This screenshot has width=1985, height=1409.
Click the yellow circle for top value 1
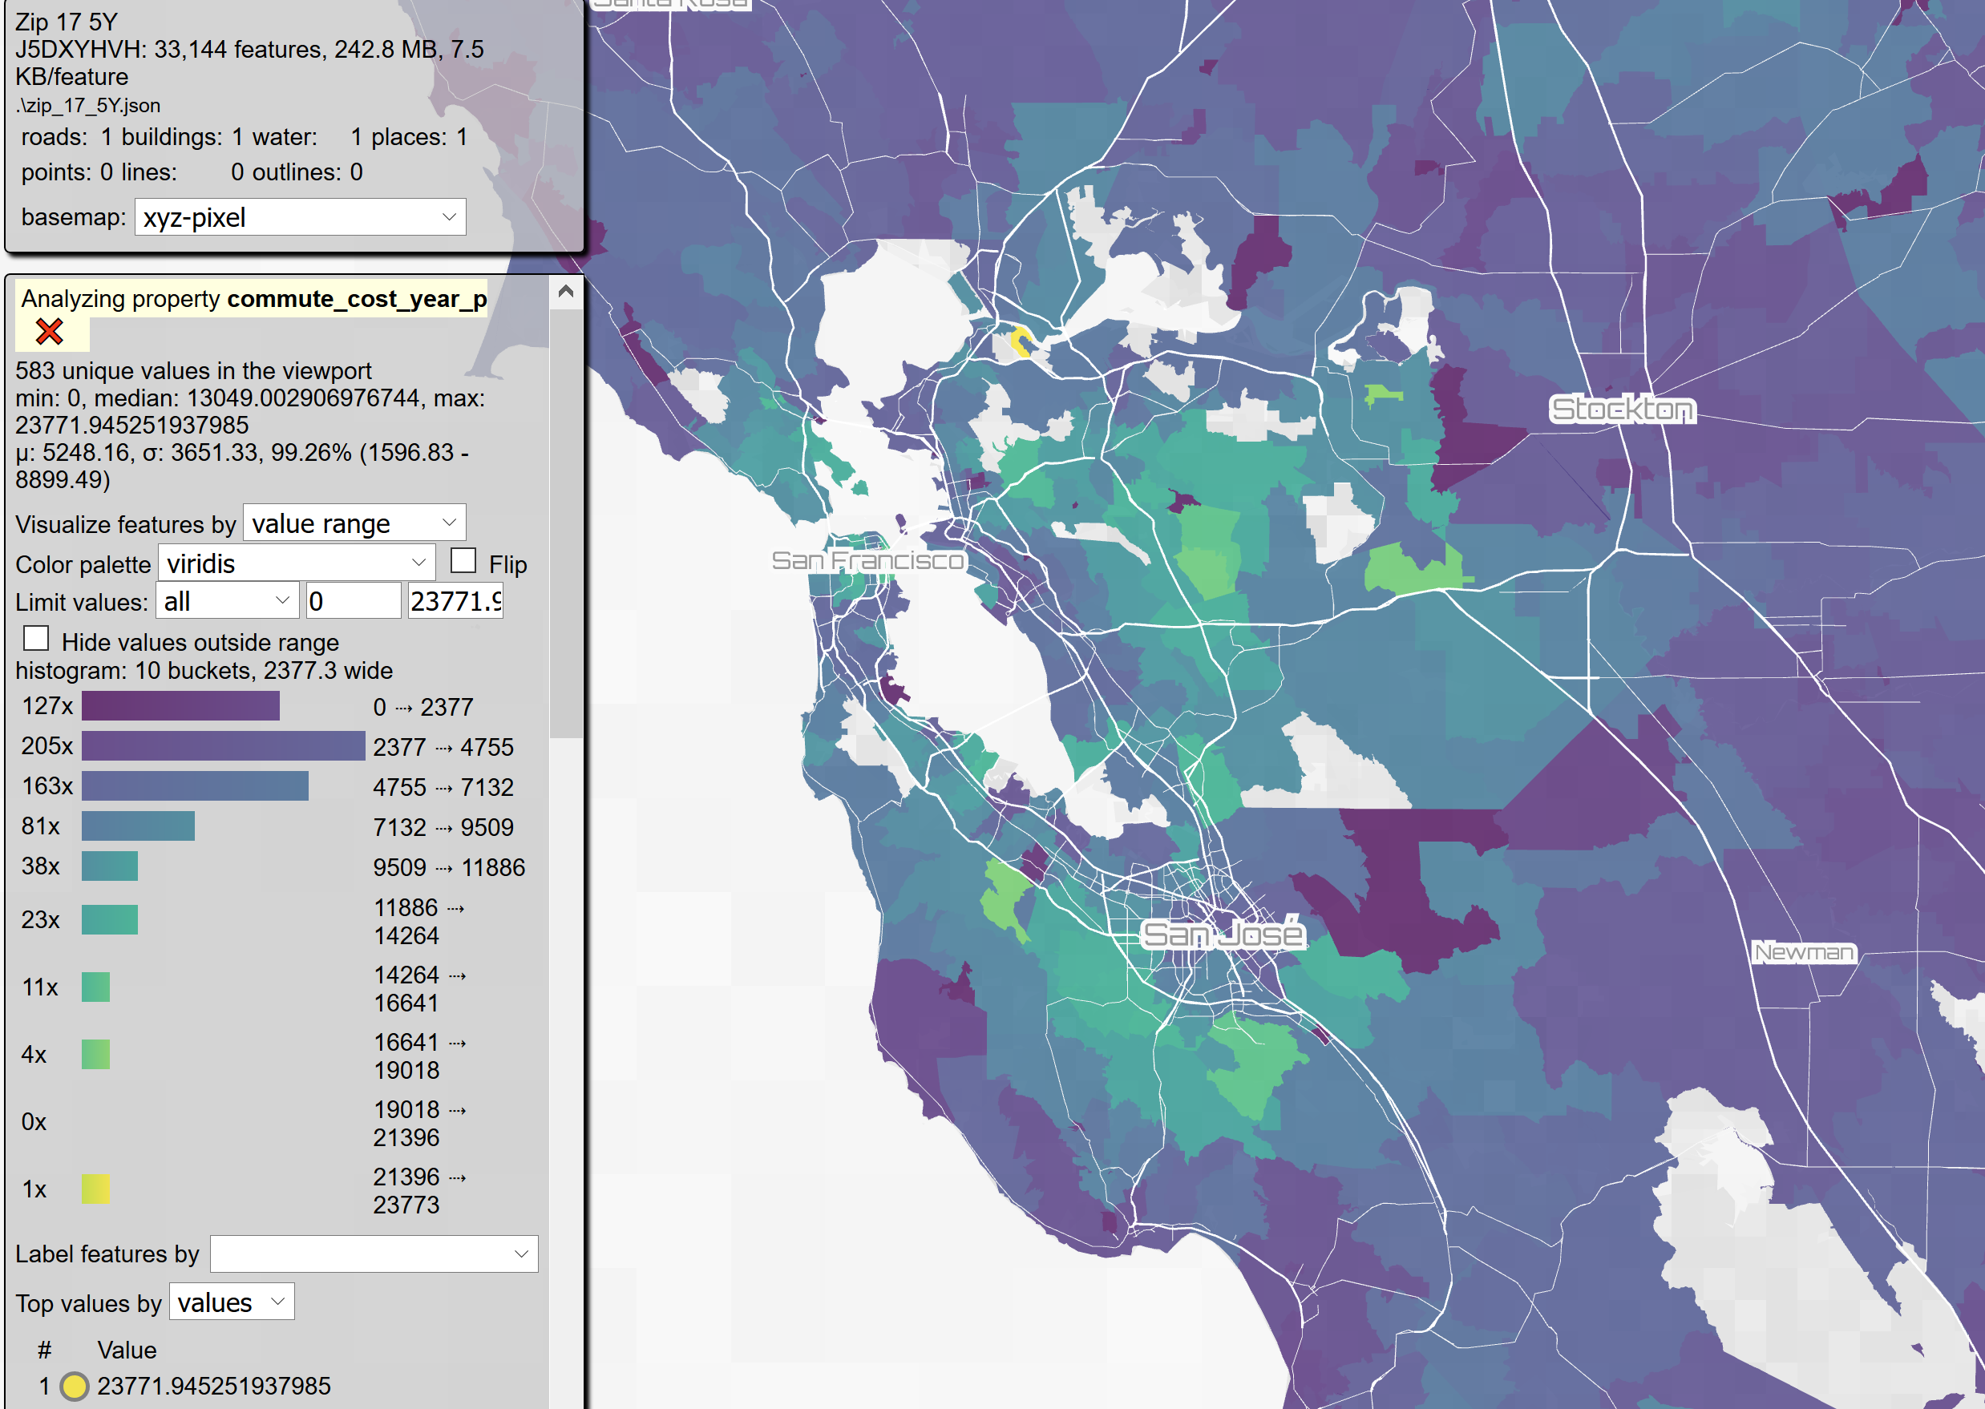[75, 1387]
